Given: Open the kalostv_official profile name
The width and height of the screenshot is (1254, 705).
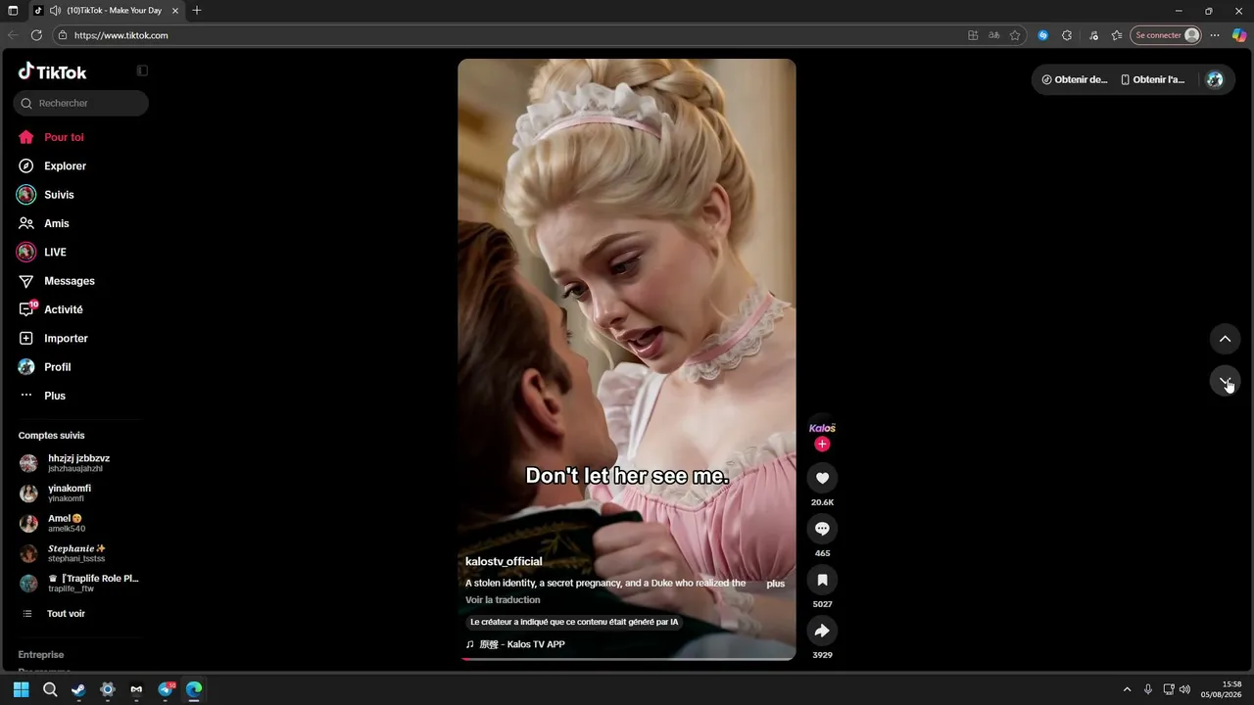Looking at the screenshot, I should tap(504, 562).
